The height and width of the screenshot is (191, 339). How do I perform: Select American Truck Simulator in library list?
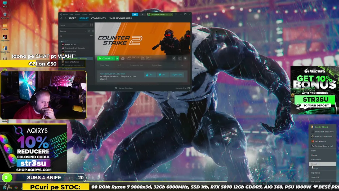75,48
